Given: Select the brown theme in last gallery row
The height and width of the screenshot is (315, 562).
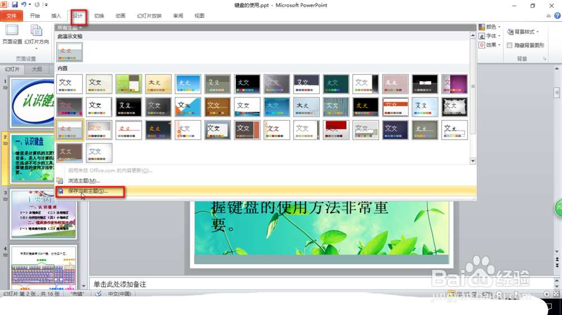Looking at the screenshot, I should (x=70, y=152).
